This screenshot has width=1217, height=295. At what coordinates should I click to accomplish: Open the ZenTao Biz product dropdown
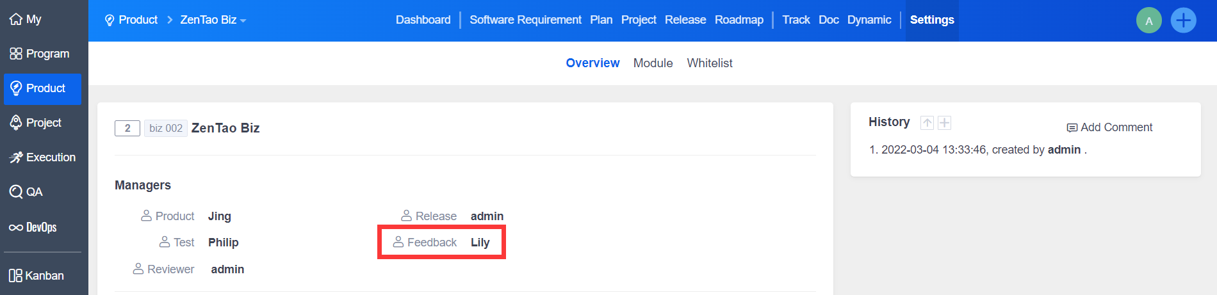[x=213, y=20]
